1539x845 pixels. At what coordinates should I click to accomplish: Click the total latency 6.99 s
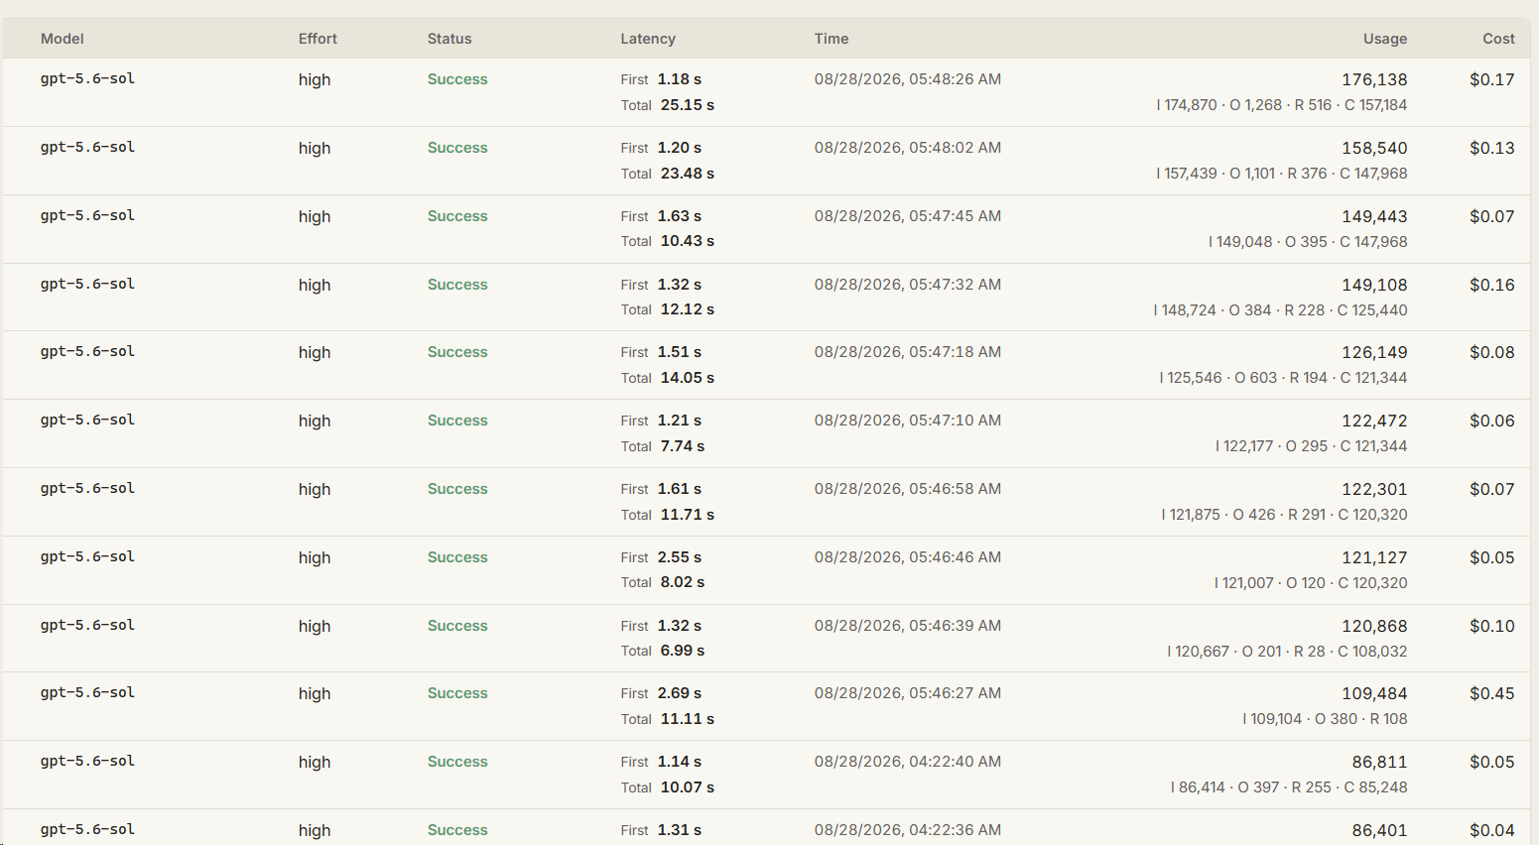pyautogui.click(x=683, y=651)
